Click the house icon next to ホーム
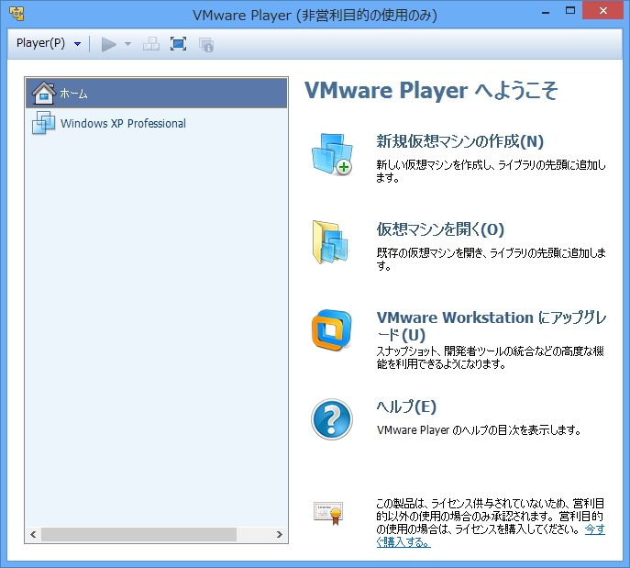The image size is (630, 568). click(43, 93)
